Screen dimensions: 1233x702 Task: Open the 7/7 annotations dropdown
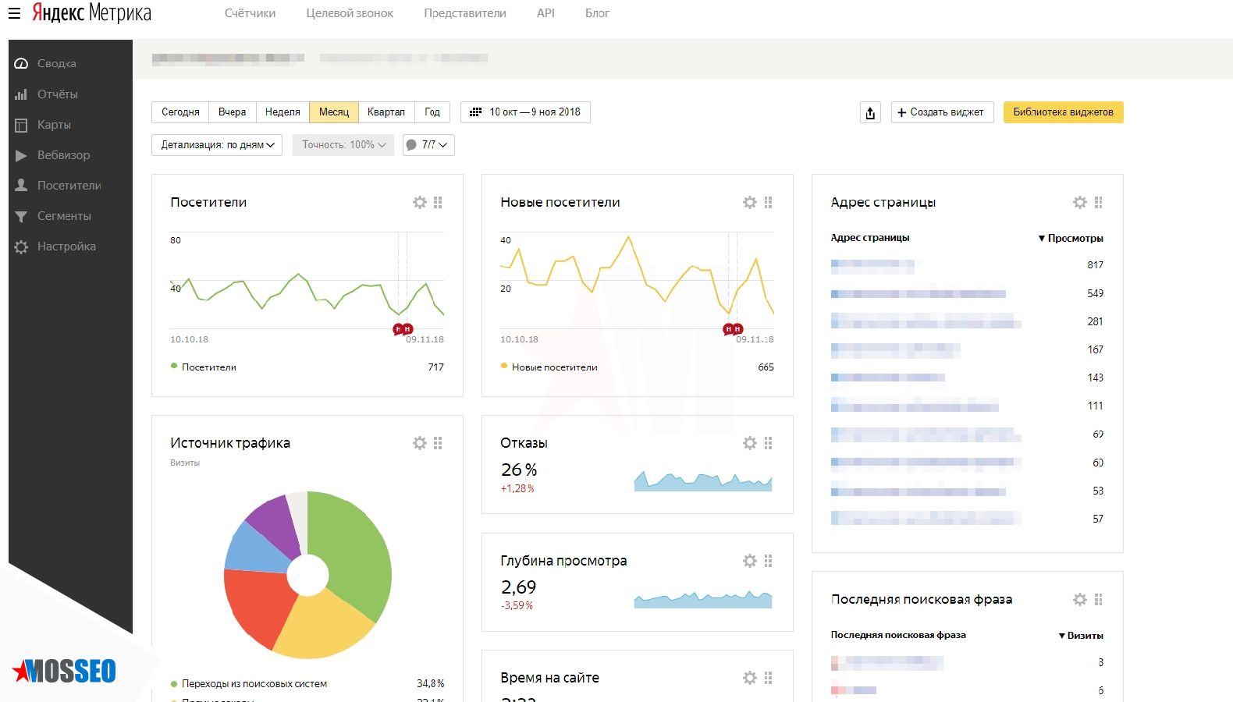coord(428,145)
